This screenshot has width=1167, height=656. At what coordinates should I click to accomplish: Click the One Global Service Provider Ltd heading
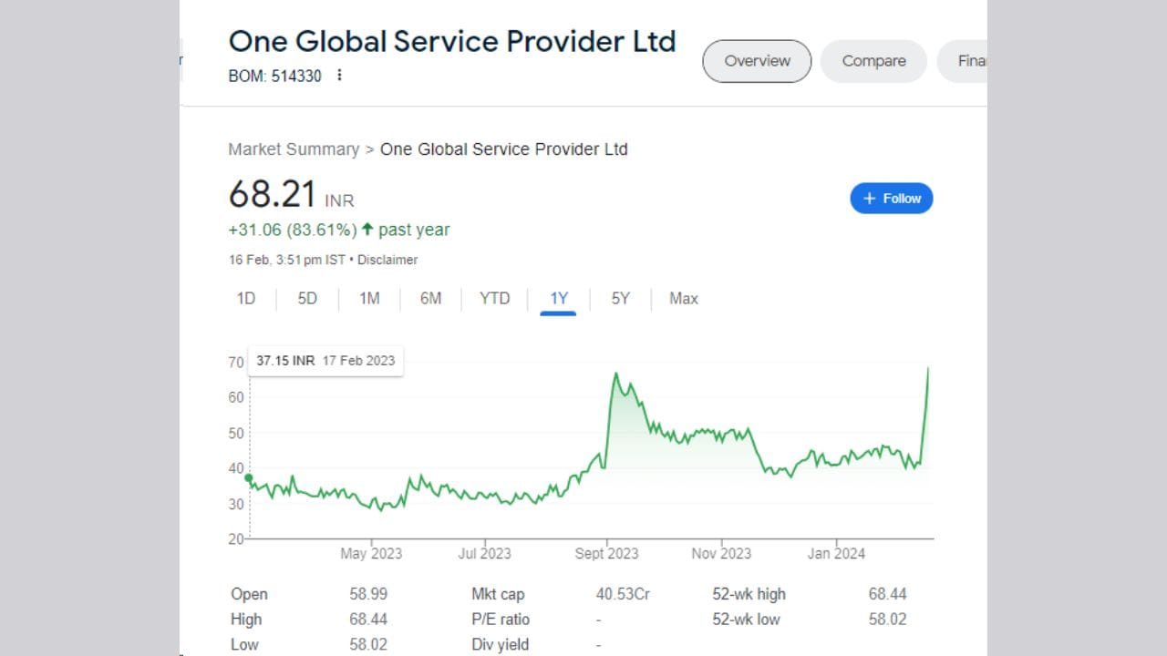452,41
